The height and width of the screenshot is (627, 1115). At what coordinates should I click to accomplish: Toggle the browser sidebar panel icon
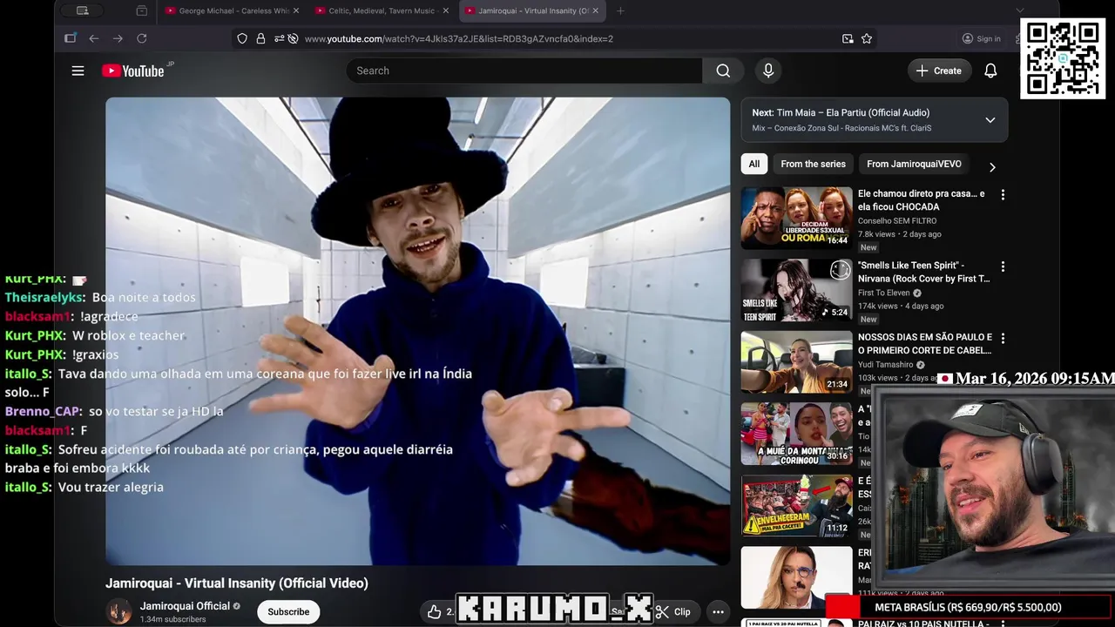click(x=71, y=38)
